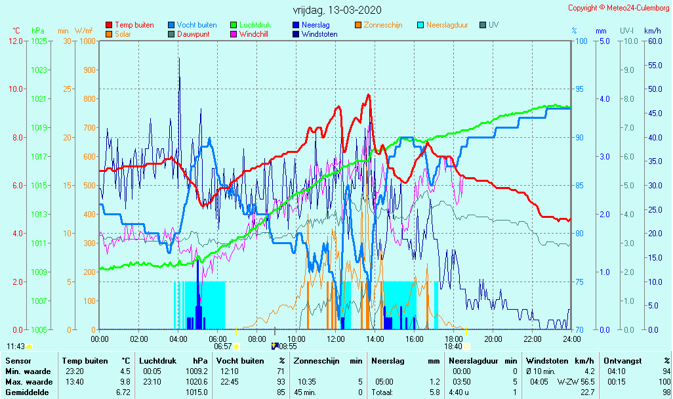
Task: Click the red Temp buiten legend square
Action: [x=109, y=25]
